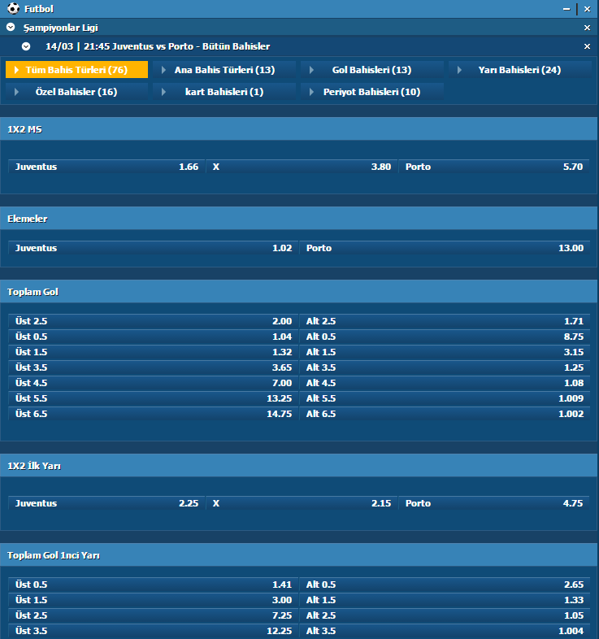Screen dimensions: 599x639
Task: Bet Porto 5.70 in 1X2 MS
Action: [494, 167]
